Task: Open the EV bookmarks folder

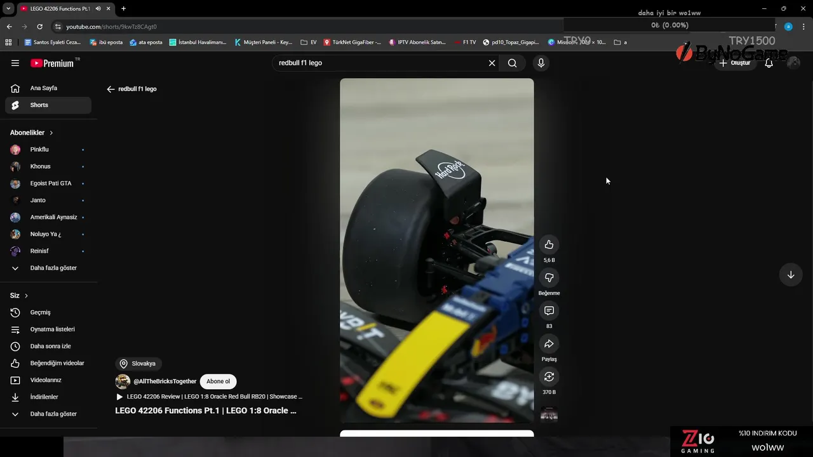Action: pos(309,43)
